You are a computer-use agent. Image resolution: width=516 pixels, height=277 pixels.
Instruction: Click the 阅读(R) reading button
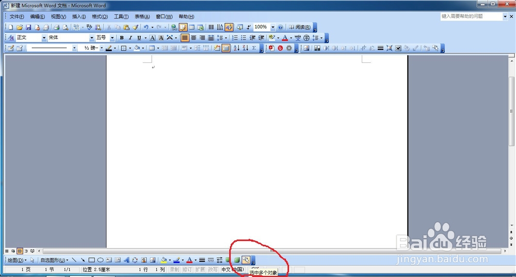[300, 27]
